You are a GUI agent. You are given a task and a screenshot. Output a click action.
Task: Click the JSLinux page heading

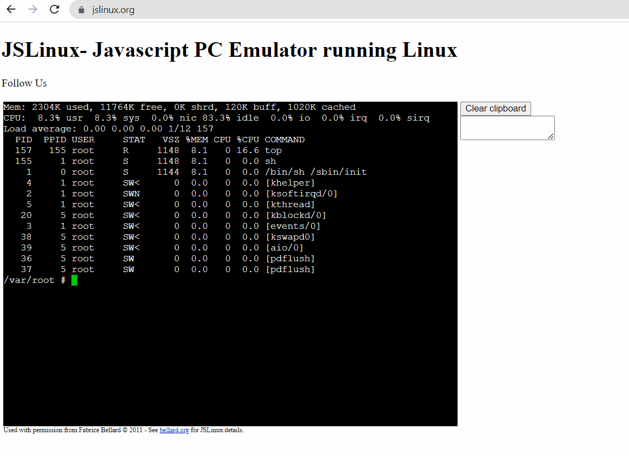[230, 50]
